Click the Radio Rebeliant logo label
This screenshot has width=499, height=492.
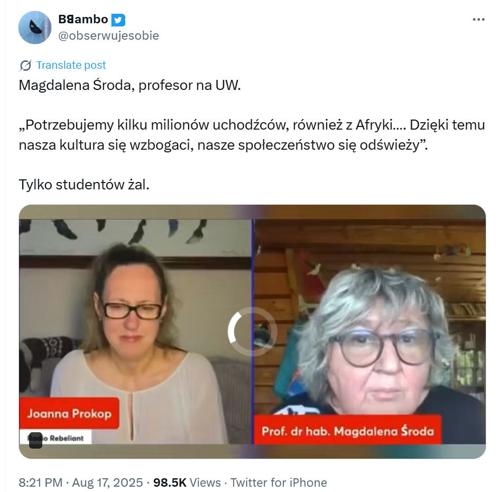click(56, 438)
